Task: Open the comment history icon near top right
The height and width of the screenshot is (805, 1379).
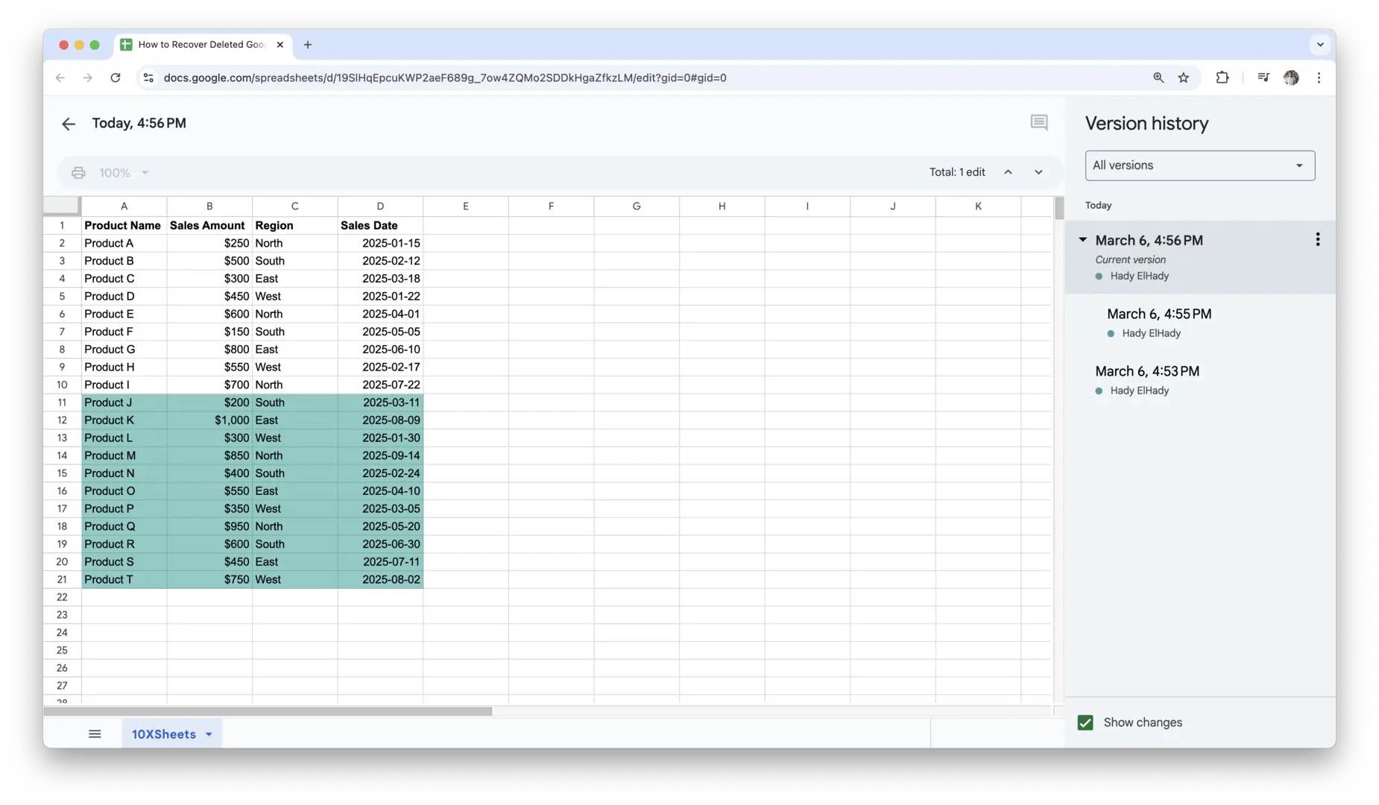Action: pyautogui.click(x=1040, y=122)
